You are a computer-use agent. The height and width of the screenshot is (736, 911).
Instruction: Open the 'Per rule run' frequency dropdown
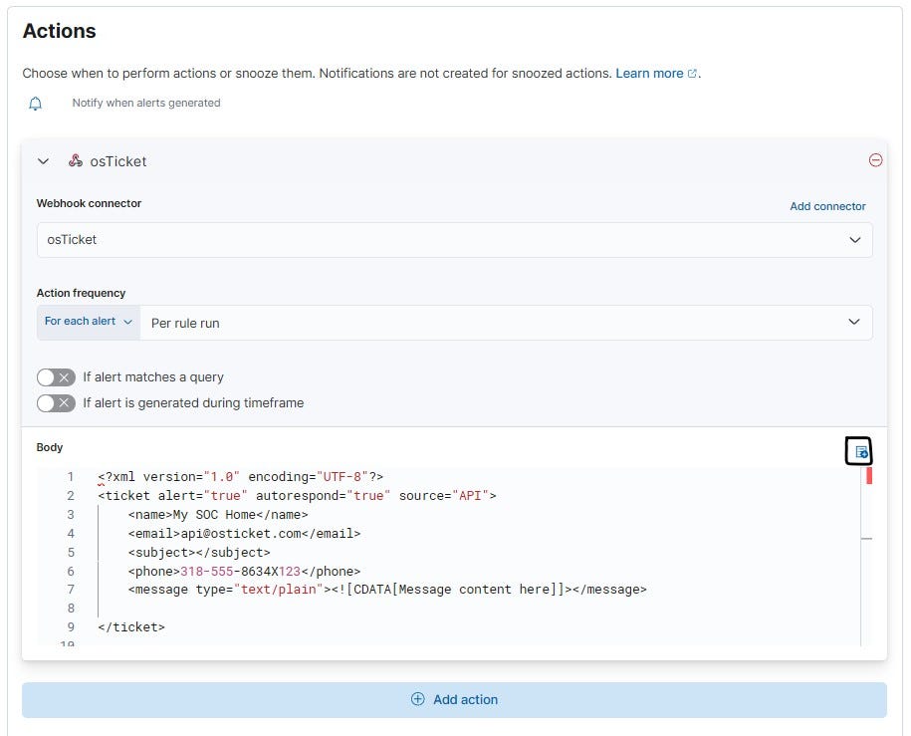[506, 323]
